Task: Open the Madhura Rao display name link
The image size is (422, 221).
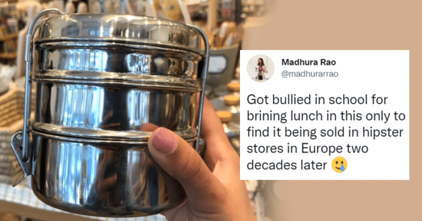Action: click(309, 62)
